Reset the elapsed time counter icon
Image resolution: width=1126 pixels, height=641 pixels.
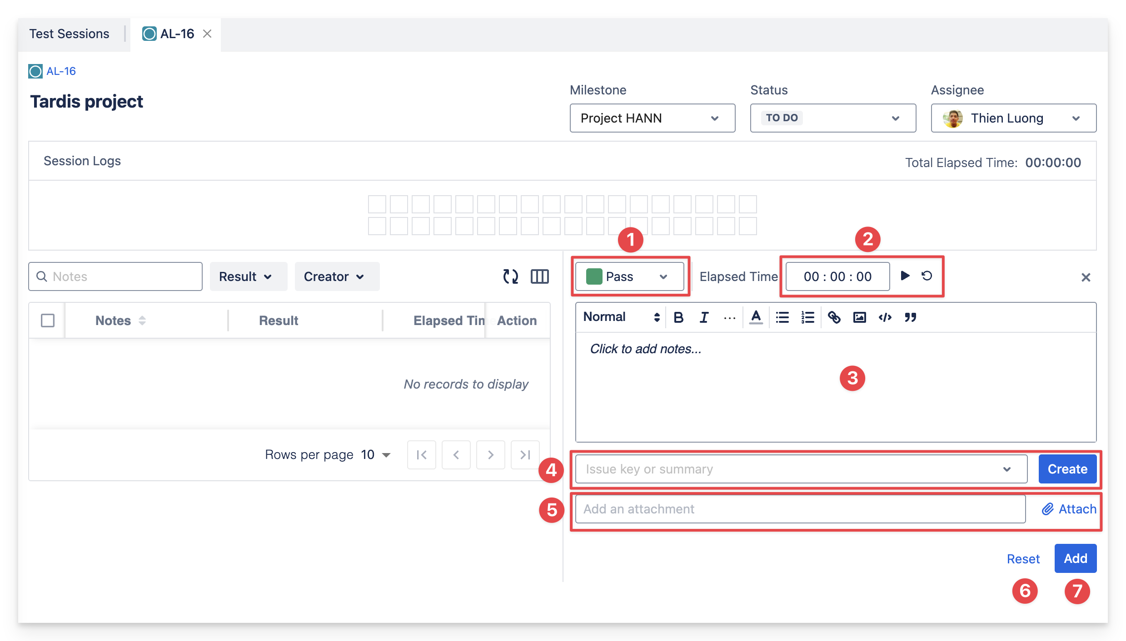coord(927,276)
